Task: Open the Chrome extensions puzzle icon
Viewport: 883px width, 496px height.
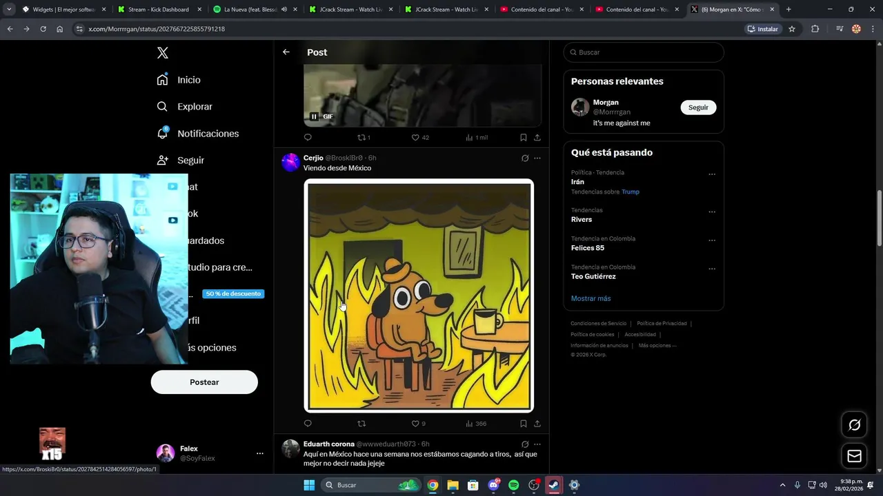Action: tap(815, 29)
